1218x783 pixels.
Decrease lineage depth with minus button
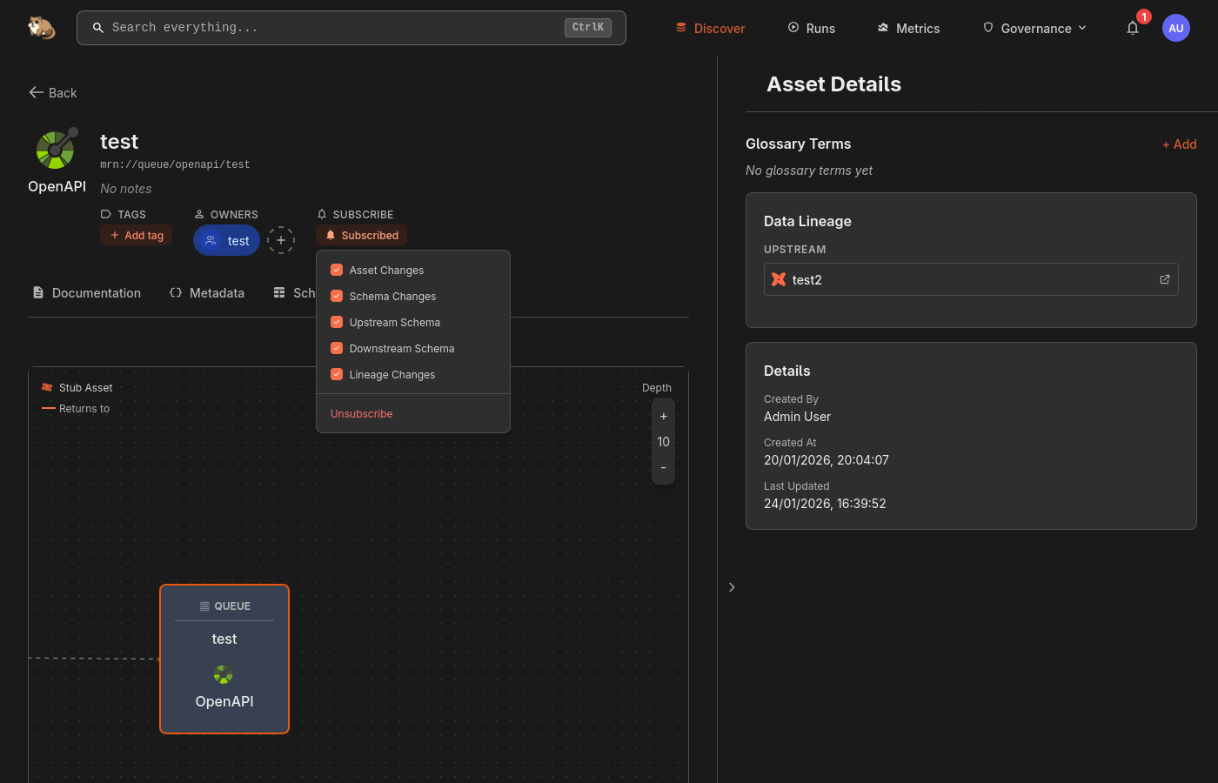pos(663,468)
